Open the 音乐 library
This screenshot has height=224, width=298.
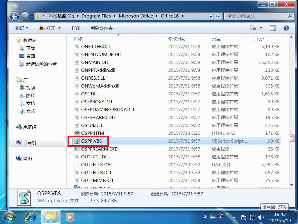click(30, 111)
